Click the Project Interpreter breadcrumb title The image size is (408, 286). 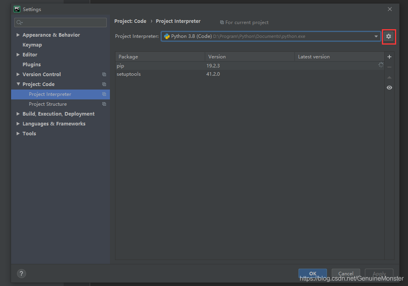[178, 21]
